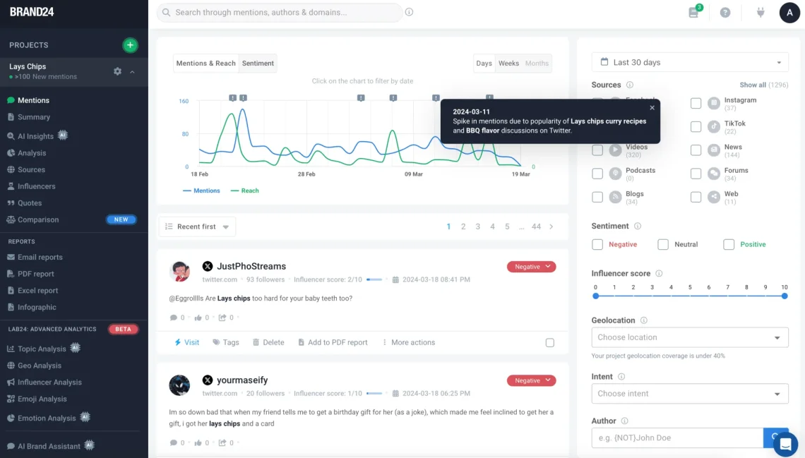Open the notifications icon in top bar
805x458 pixels.
[x=693, y=13]
